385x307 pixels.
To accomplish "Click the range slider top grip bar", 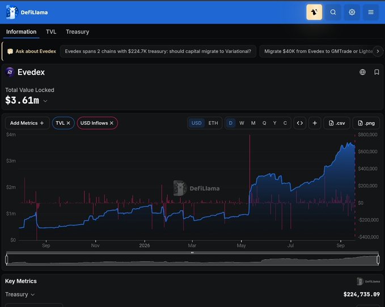I will pos(192,252).
